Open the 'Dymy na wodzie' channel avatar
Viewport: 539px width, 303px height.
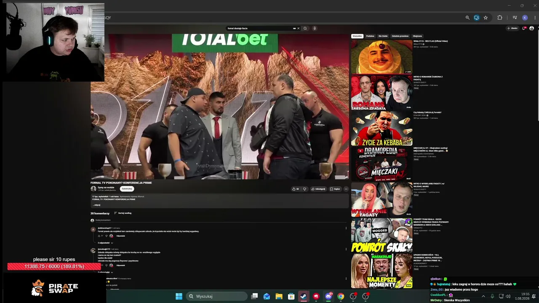click(93, 189)
